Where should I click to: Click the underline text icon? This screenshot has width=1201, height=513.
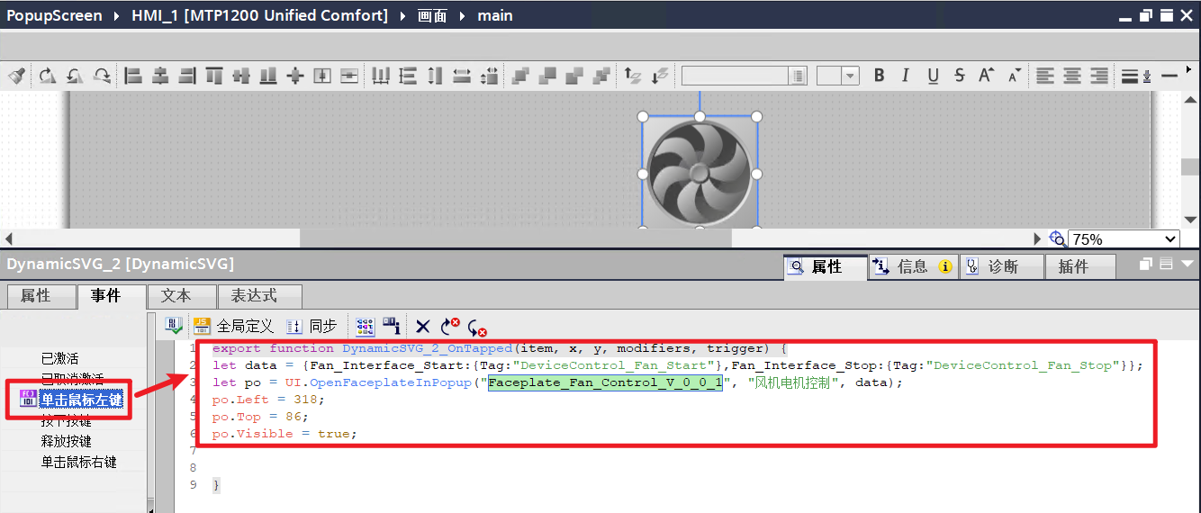[933, 76]
